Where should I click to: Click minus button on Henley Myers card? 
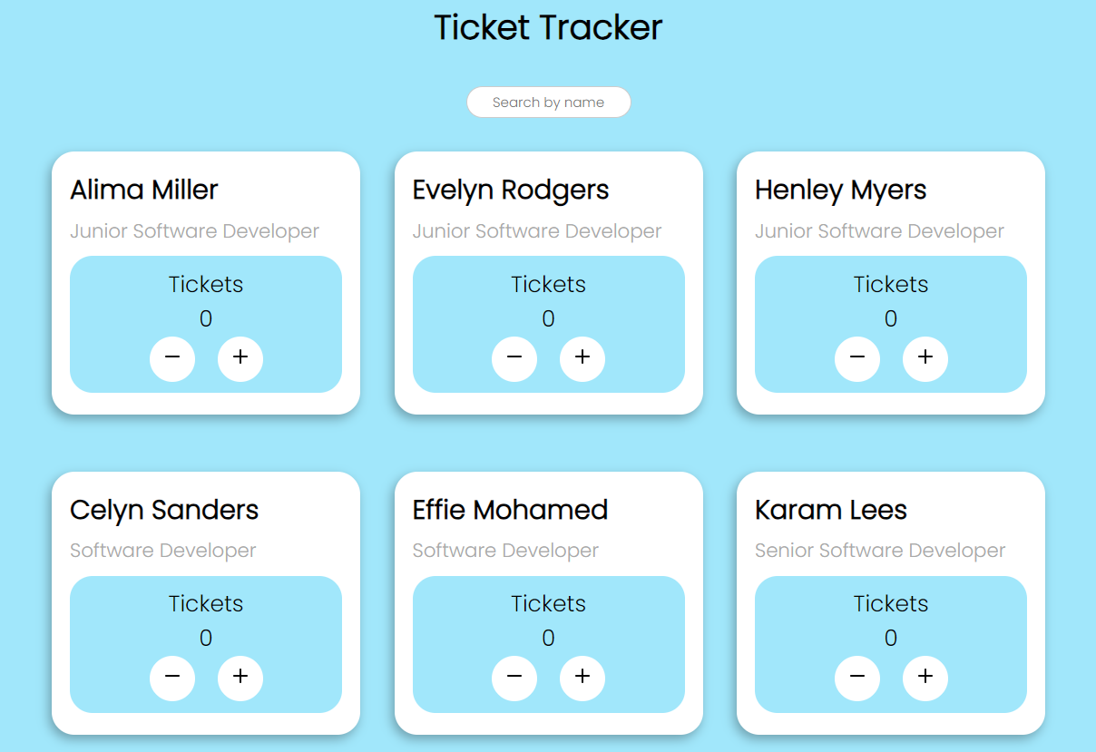tap(857, 358)
